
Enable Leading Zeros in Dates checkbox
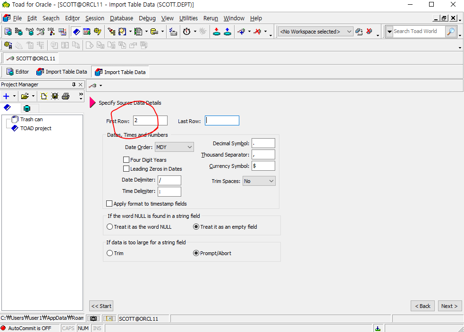pos(126,169)
